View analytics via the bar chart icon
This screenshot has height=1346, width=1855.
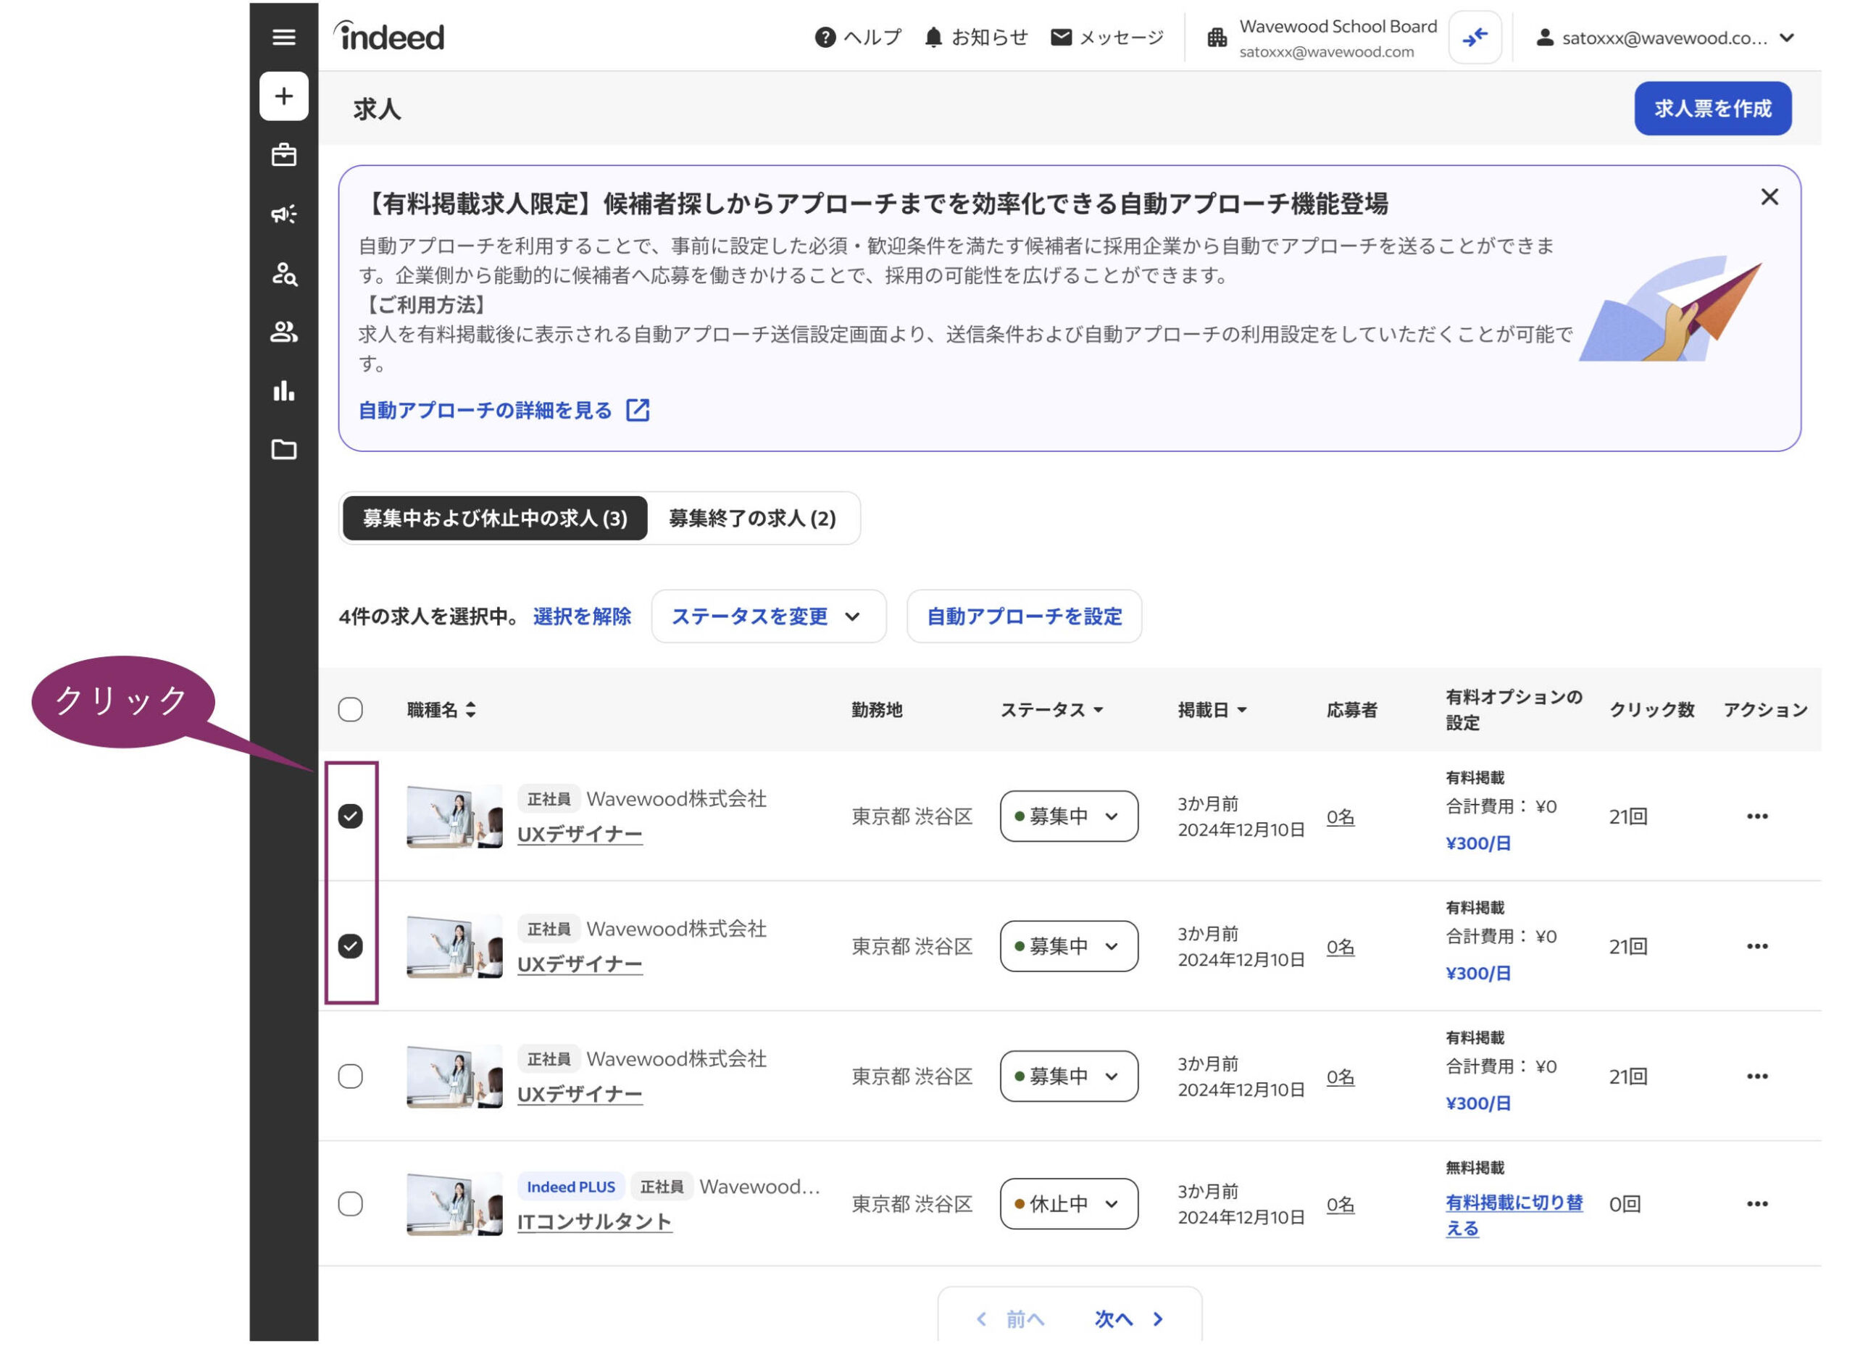pos(283,391)
